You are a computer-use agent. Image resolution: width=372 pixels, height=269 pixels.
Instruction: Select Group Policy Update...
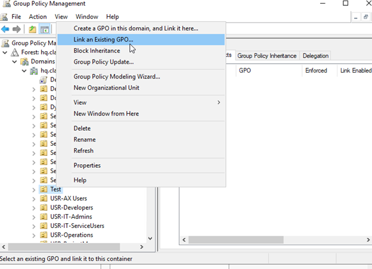pos(141,62)
